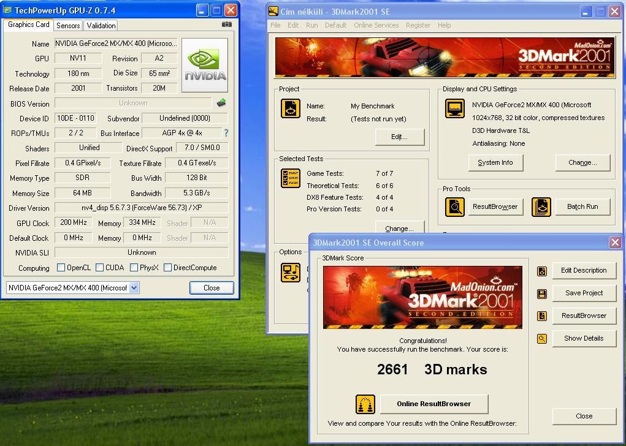Click ResultBrowser button in score dialog
This screenshot has height=446, width=626.
tap(584, 316)
